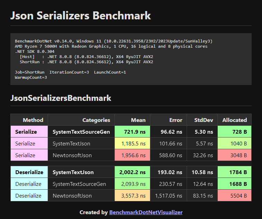Click the Categories column header

(81, 120)
